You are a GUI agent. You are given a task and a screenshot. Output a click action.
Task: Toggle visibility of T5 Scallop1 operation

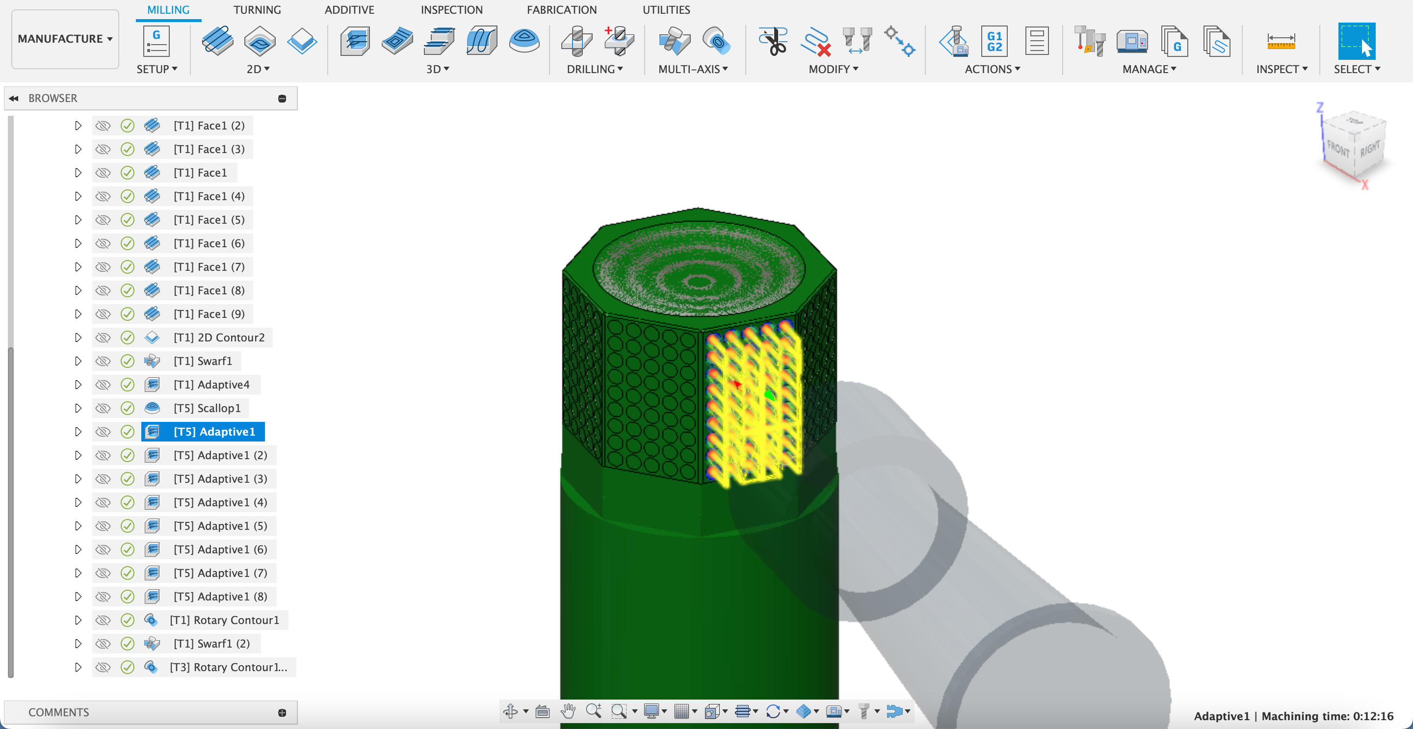point(104,407)
